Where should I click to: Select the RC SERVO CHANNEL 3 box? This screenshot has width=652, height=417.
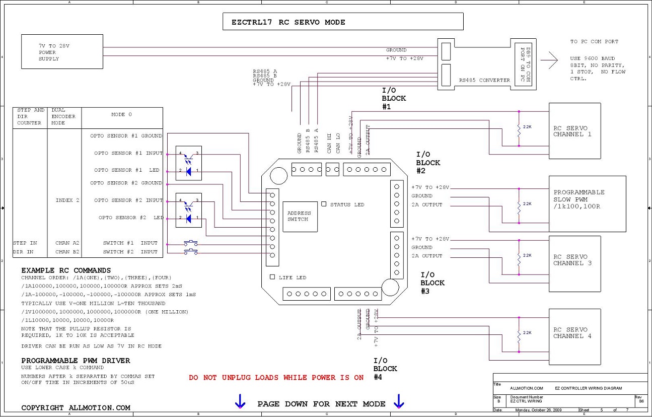coord(574,263)
